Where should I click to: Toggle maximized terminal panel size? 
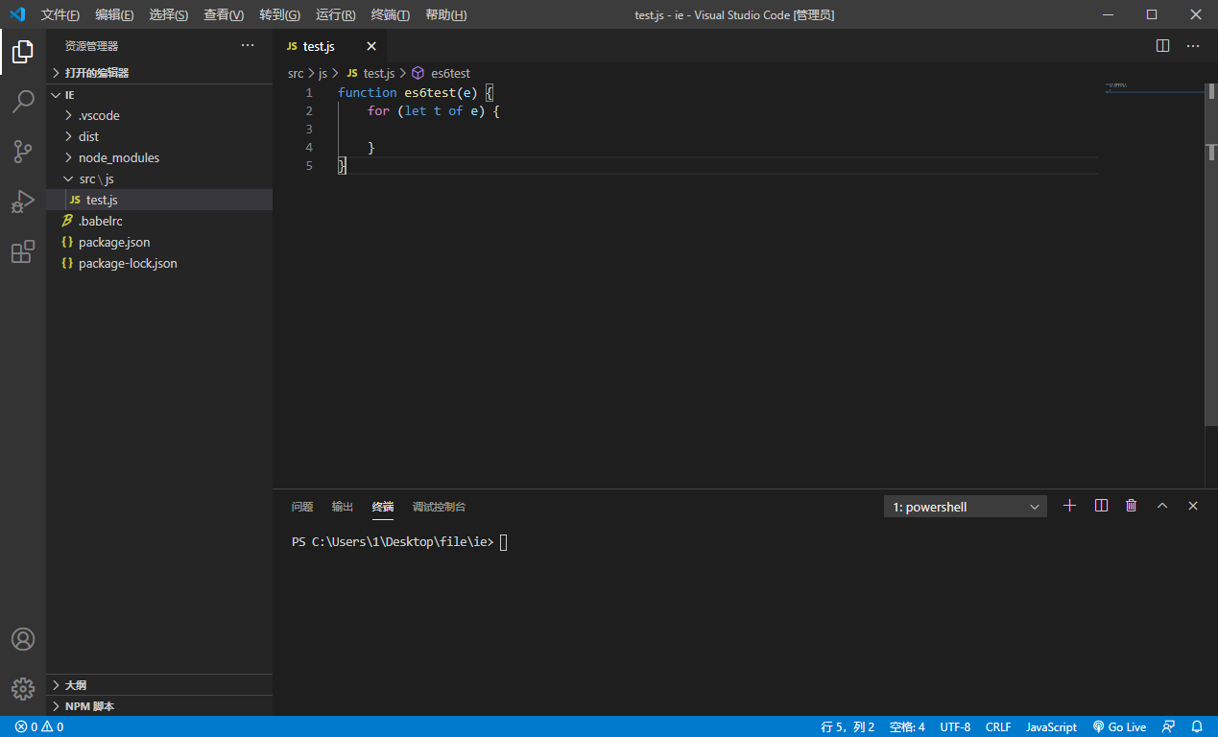coord(1162,506)
